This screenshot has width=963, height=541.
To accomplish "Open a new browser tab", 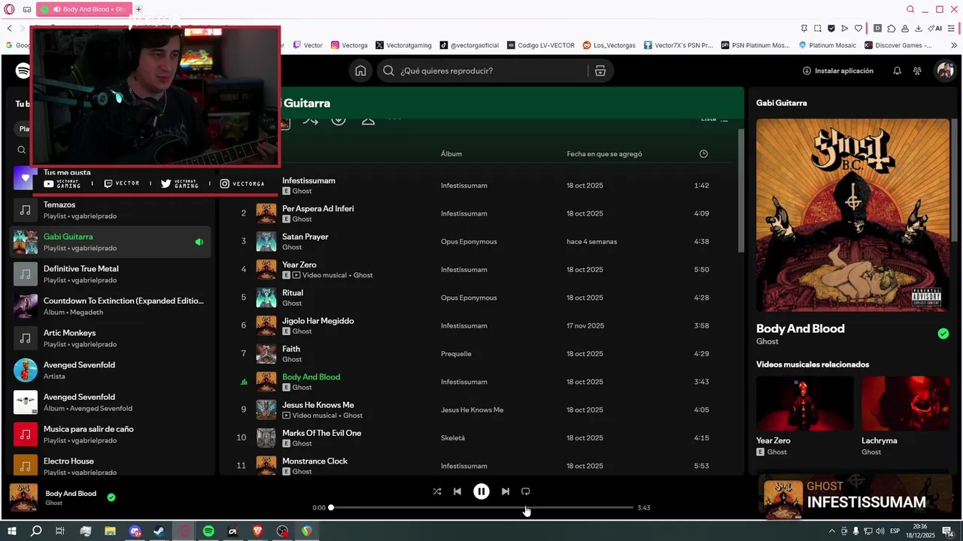I will coord(138,9).
